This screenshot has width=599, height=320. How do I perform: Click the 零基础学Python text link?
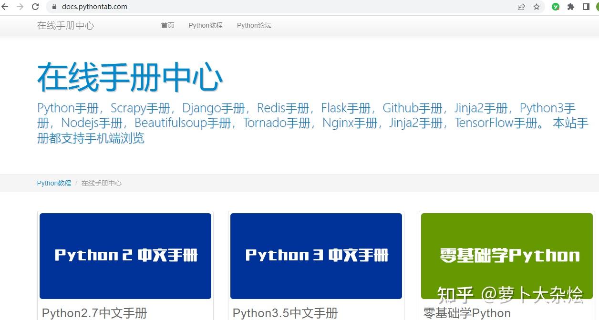coord(466,313)
